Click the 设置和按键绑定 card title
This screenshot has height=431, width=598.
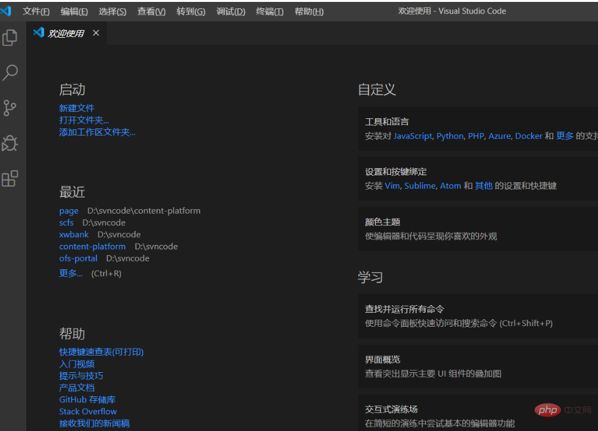pos(395,171)
